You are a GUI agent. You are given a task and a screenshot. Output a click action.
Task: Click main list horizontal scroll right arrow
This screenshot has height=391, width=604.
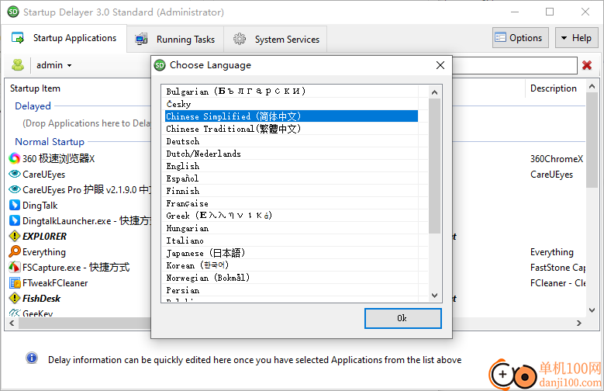point(579,324)
